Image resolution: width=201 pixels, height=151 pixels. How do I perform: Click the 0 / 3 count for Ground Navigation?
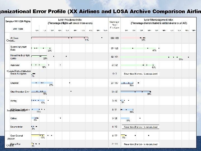[115, 74]
